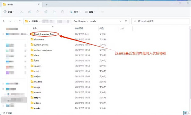
Task: Click folder icon next to characters
Action: pos(32,39)
